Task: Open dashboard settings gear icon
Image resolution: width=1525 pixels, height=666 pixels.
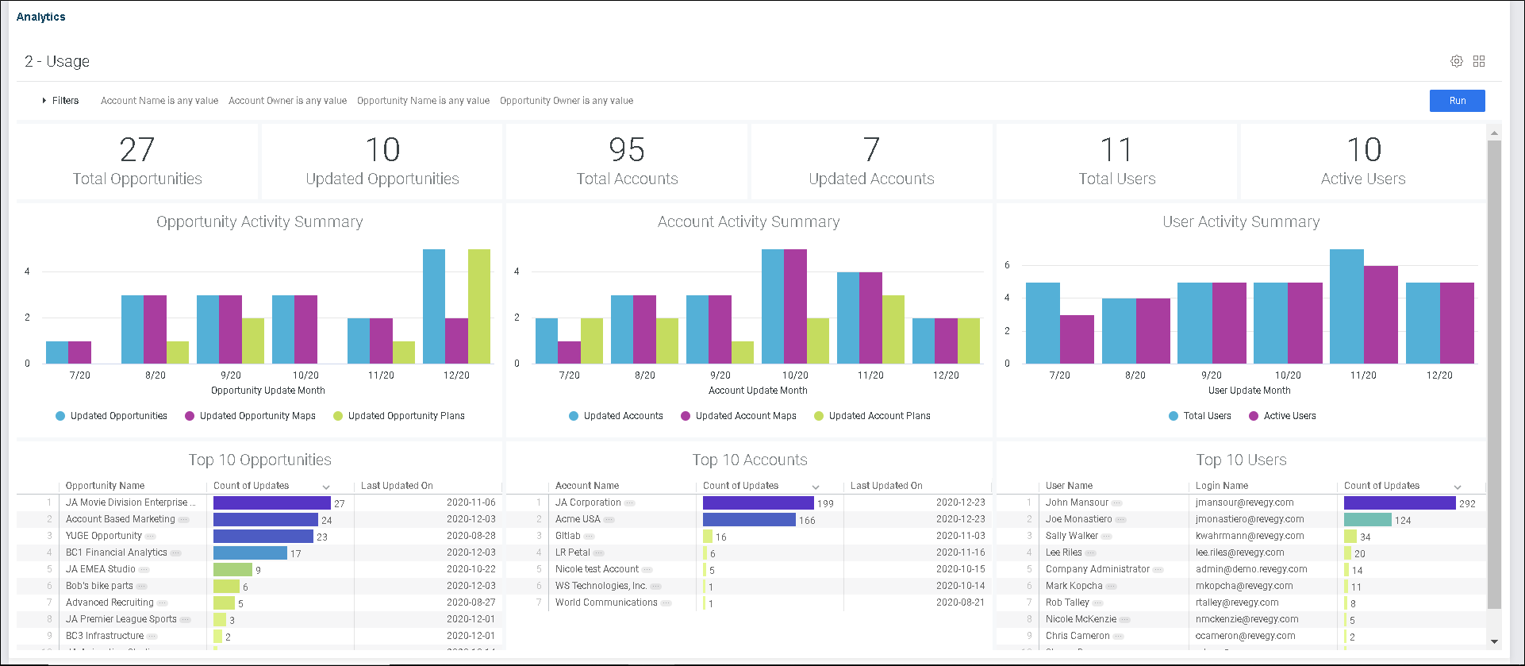Action: coord(1456,61)
